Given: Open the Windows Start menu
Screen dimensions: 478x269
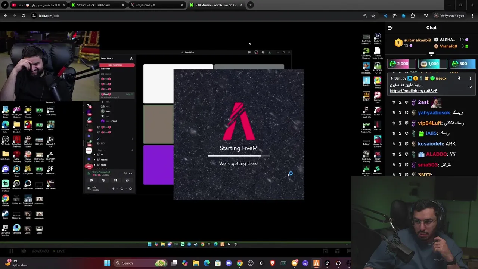Looking at the screenshot, I should (x=107, y=263).
